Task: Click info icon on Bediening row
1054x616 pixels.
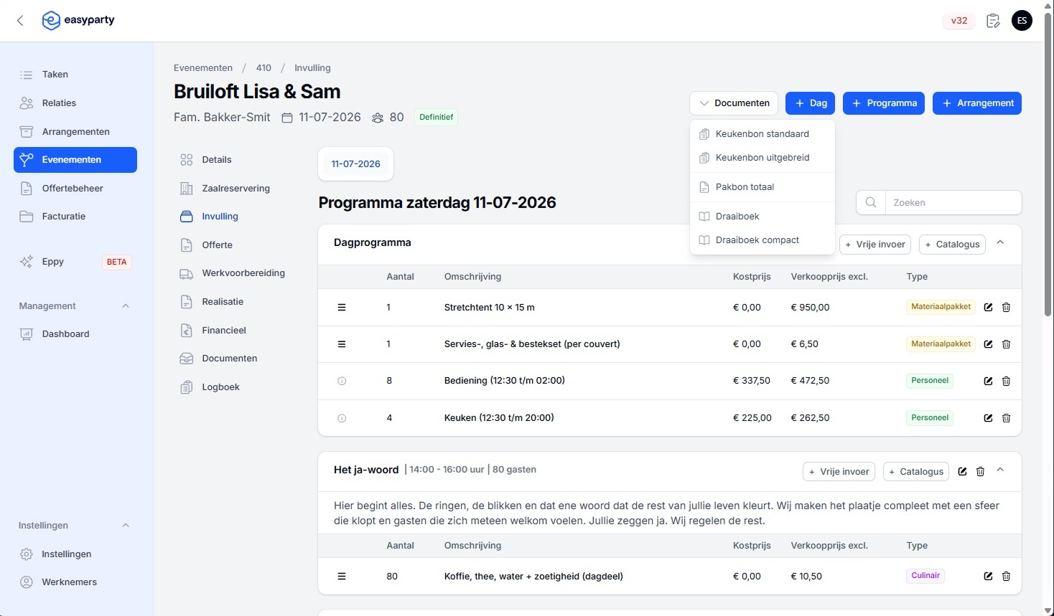Action: [x=342, y=382]
